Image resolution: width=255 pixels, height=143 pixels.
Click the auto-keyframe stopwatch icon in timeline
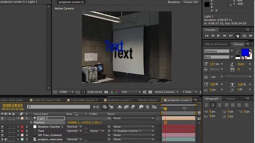(147, 107)
